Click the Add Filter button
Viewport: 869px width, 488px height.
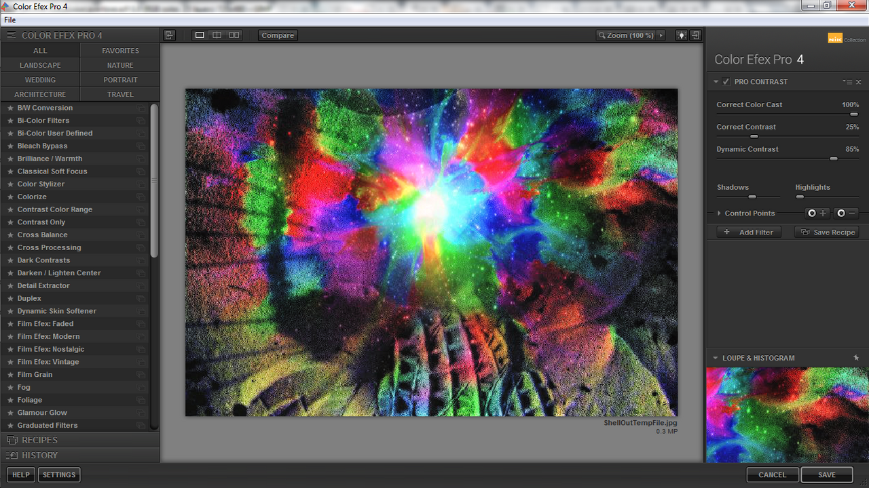(x=750, y=232)
